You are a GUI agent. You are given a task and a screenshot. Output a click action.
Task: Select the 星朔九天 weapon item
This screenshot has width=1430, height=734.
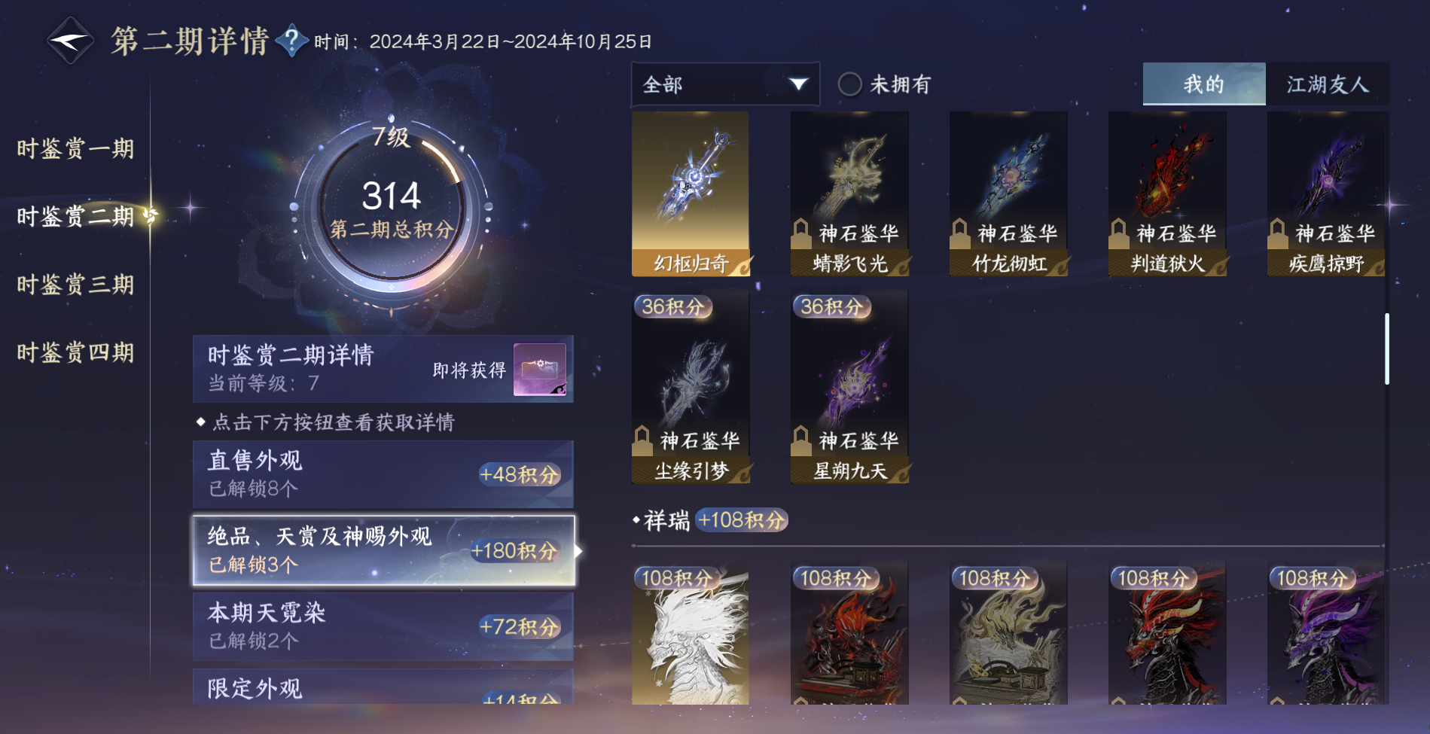point(849,388)
